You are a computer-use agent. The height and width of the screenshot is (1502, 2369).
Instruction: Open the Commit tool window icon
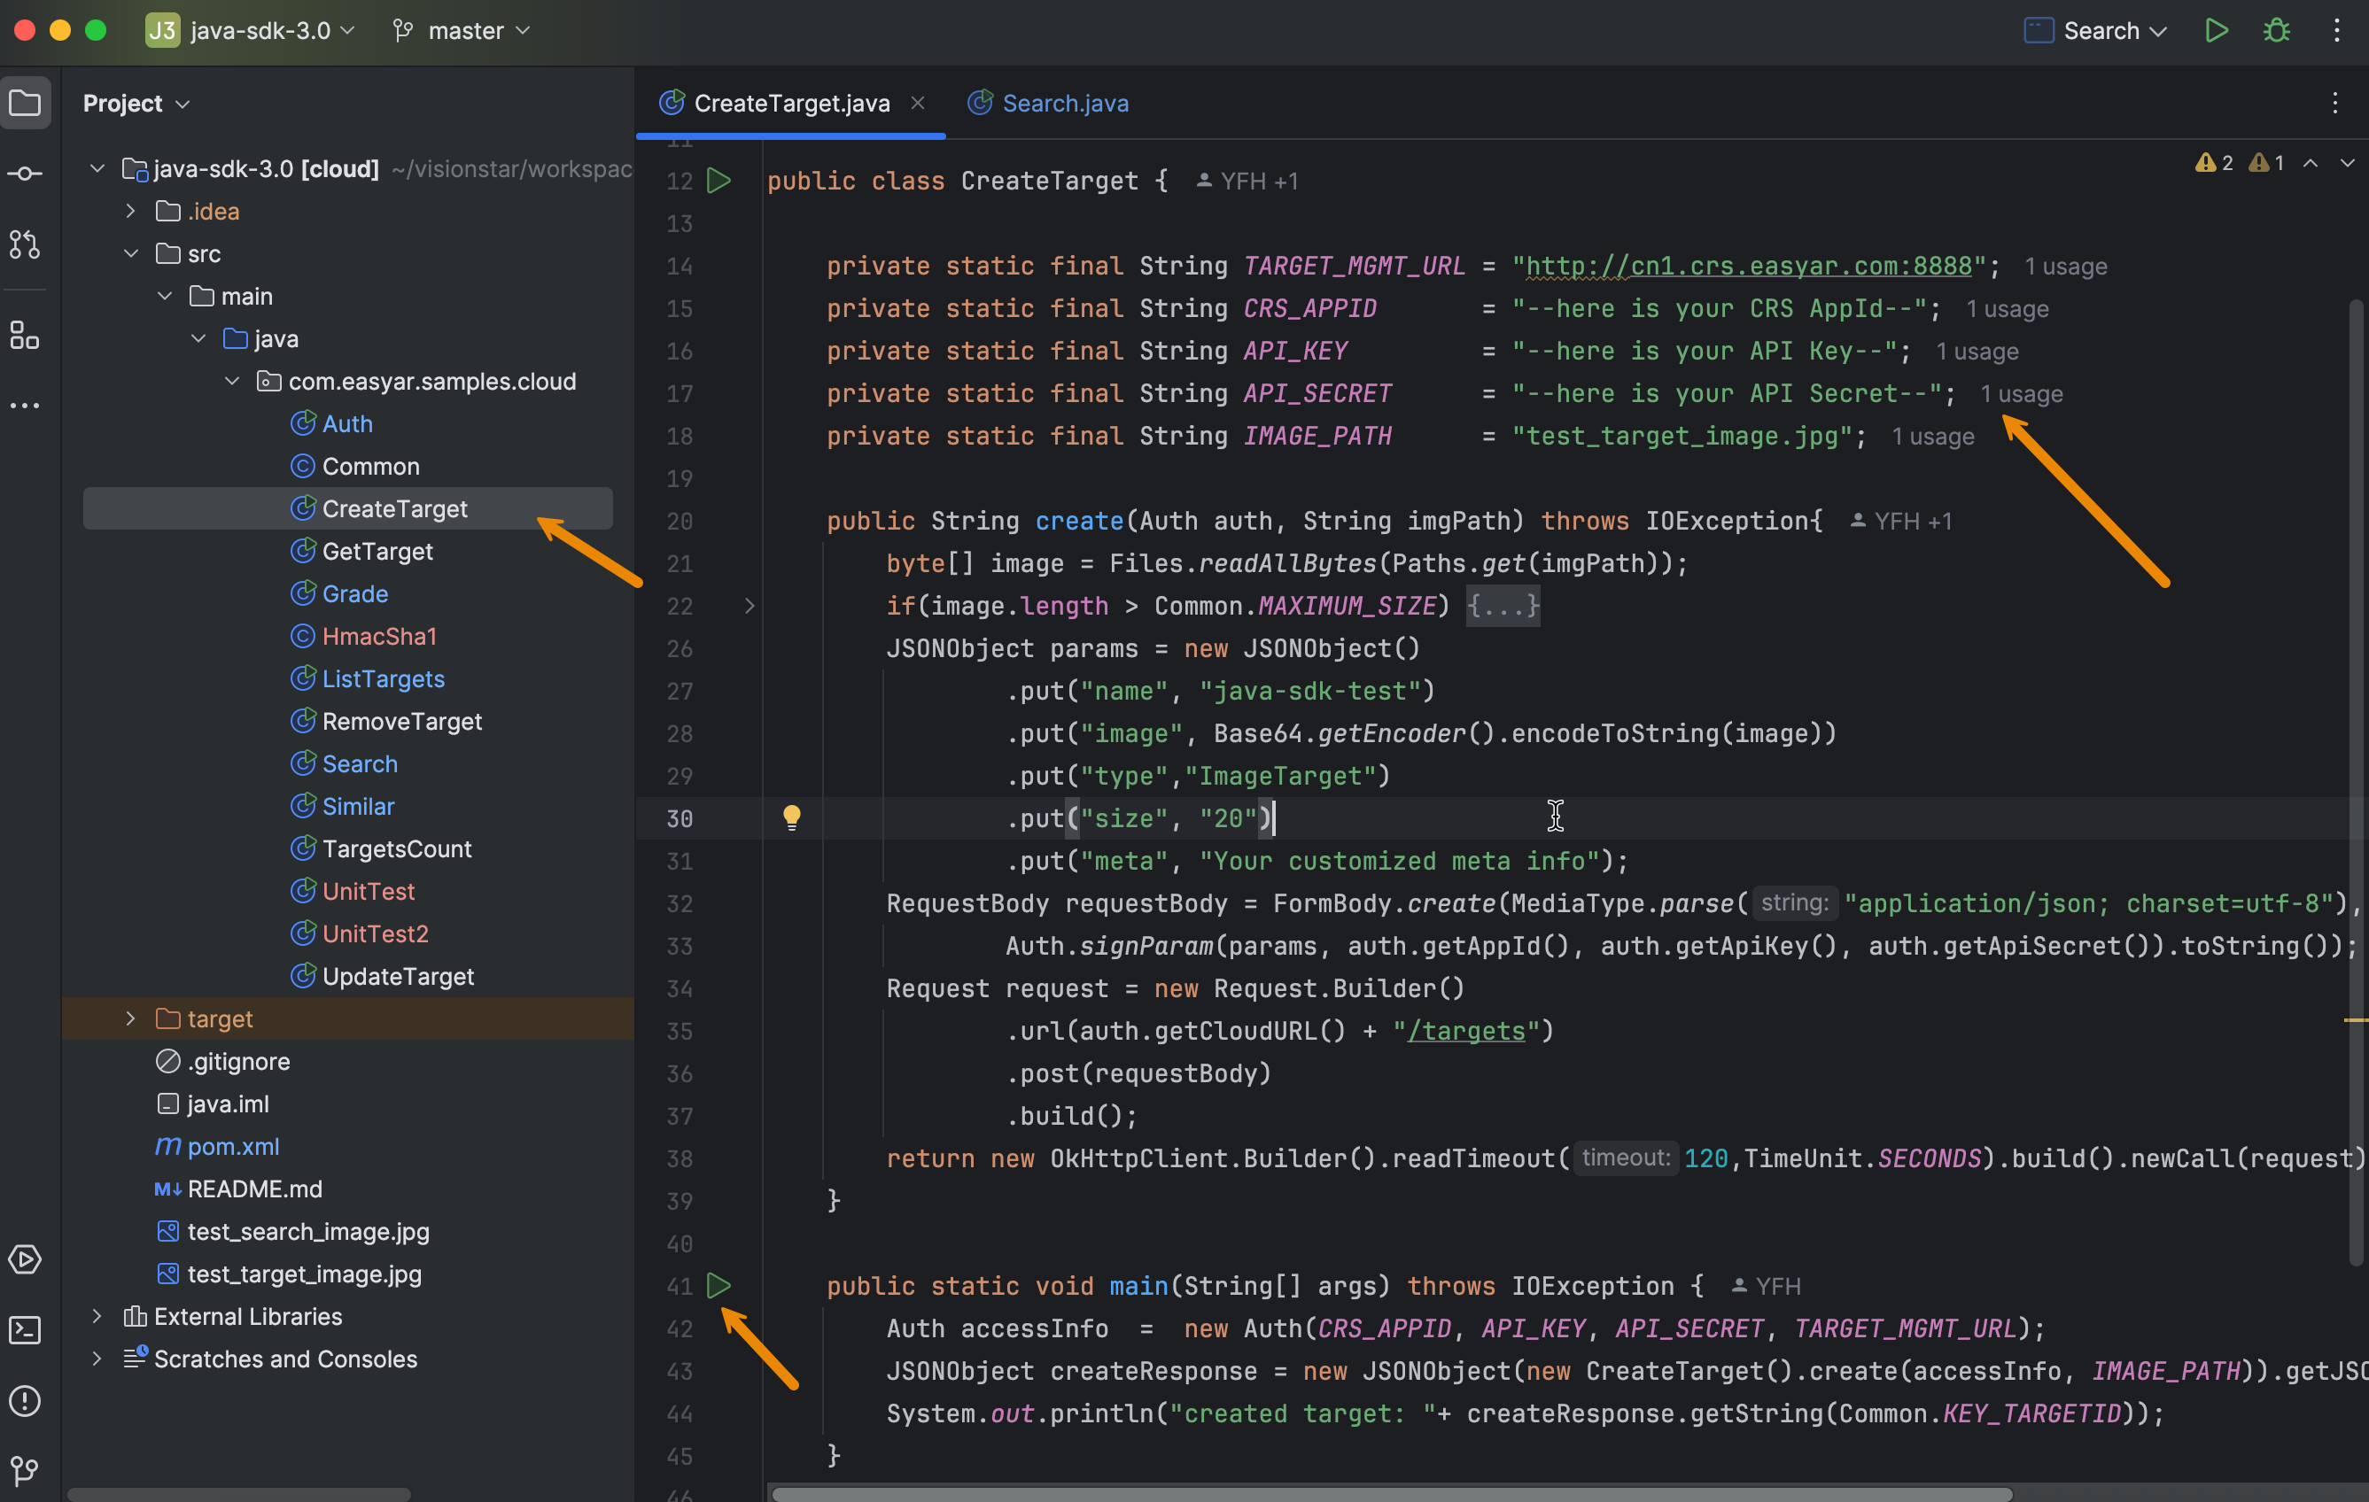25,174
